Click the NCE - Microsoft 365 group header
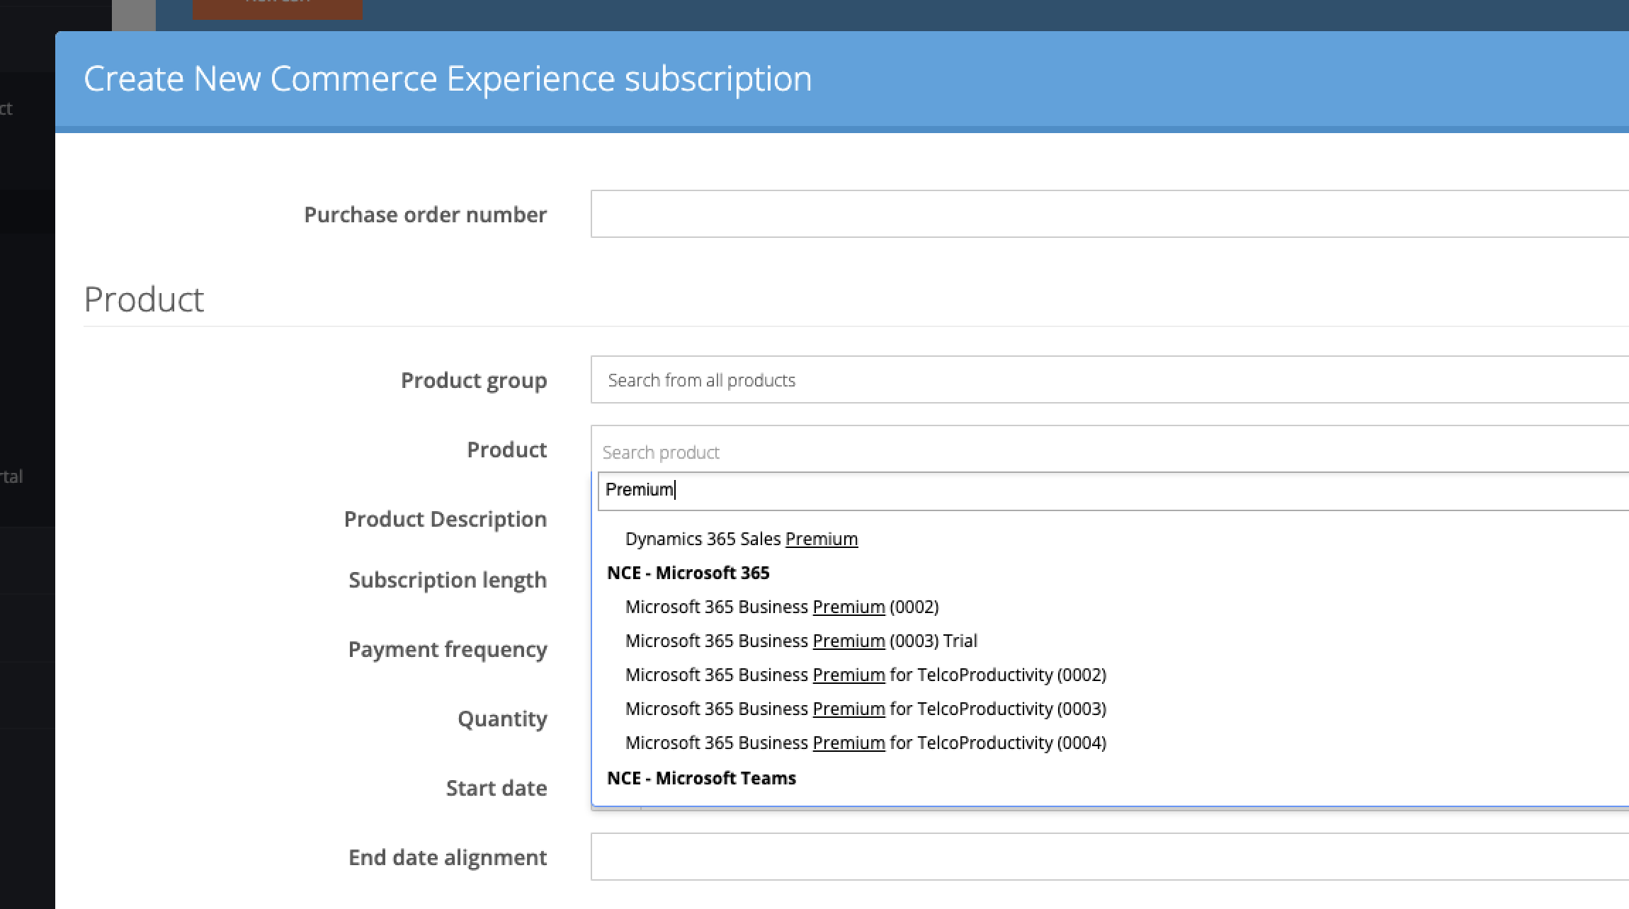This screenshot has width=1629, height=909. pos(688,573)
